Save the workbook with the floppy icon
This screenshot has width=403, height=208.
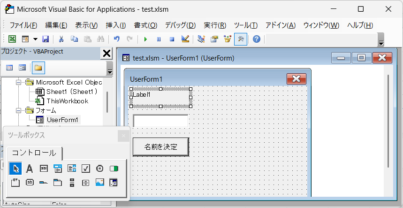point(46,39)
